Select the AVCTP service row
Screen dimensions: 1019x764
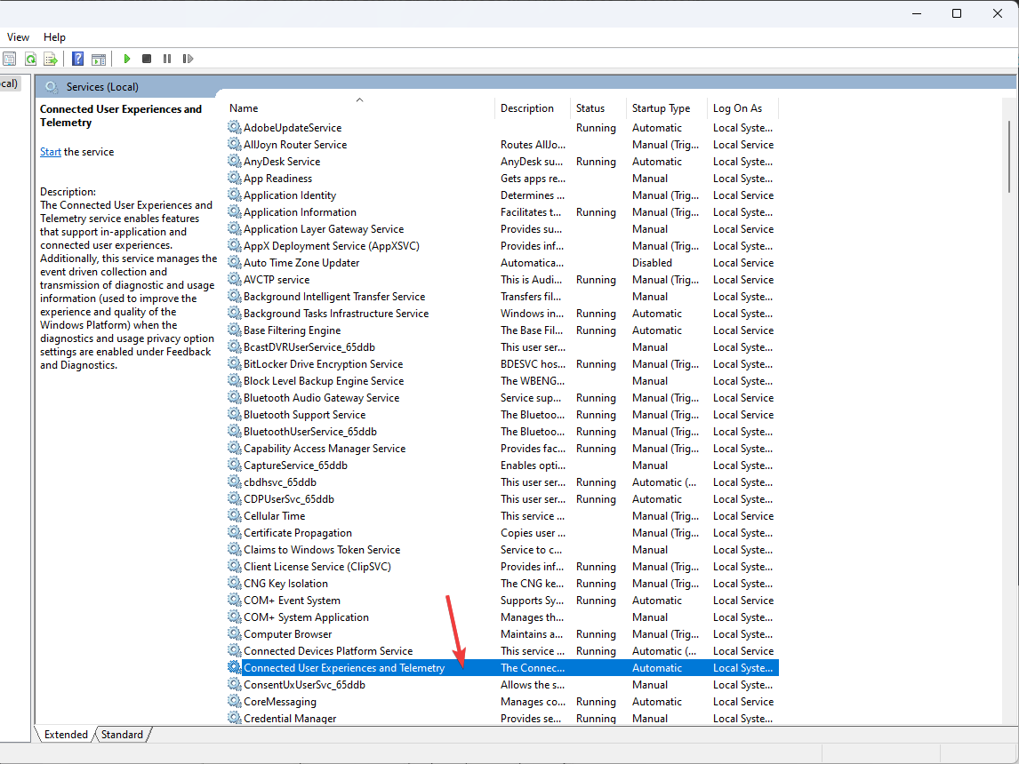point(502,280)
